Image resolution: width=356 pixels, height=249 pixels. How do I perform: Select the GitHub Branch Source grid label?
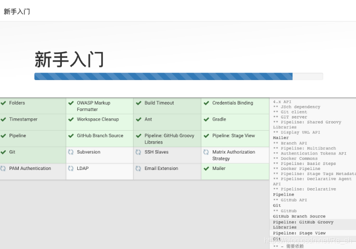coord(100,136)
